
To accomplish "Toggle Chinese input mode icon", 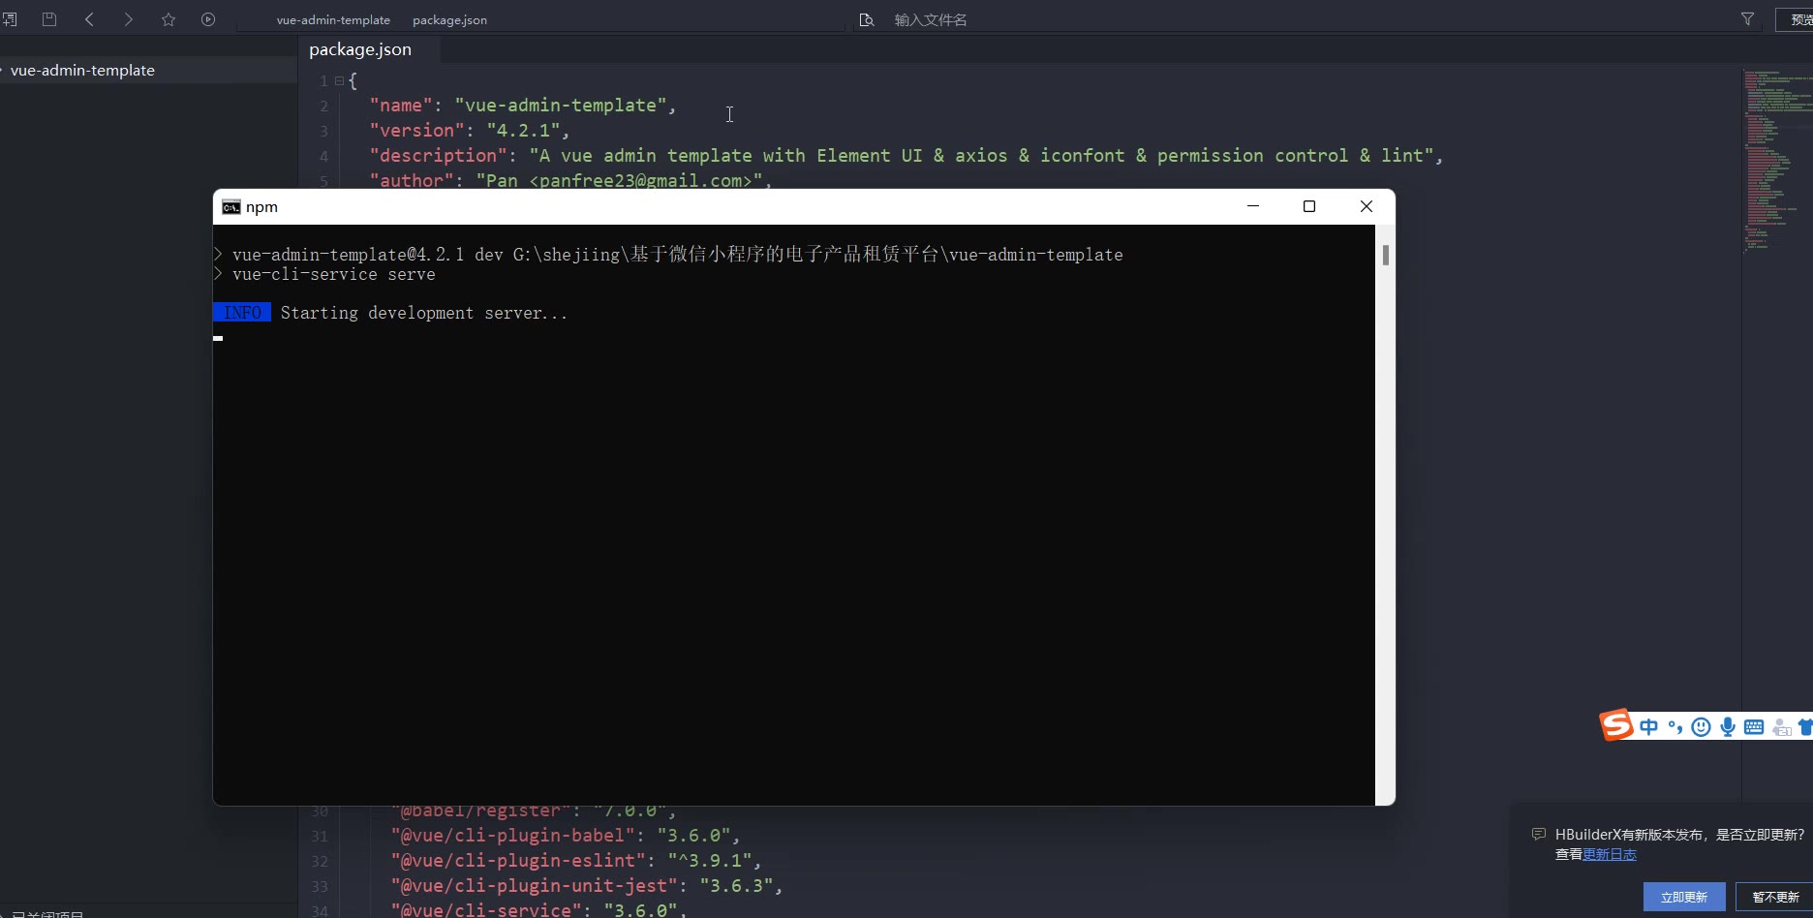I will [1648, 727].
